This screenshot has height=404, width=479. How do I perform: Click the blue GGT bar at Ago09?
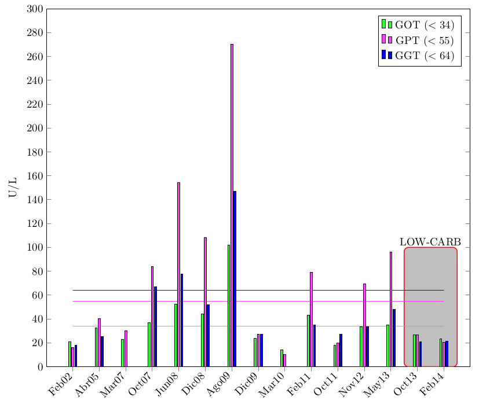[x=235, y=278]
